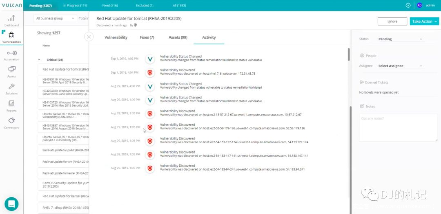
Task: Expand the All business group dropdown
Action: click(55, 18)
